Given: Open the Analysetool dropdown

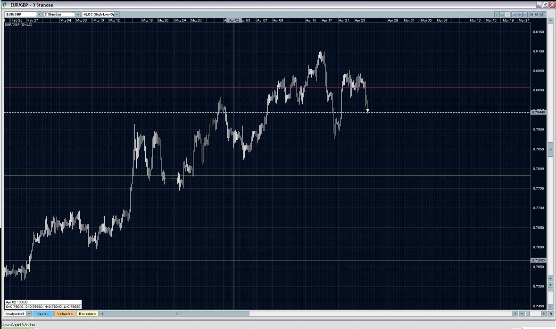Looking at the screenshot, I should point(17,313).
